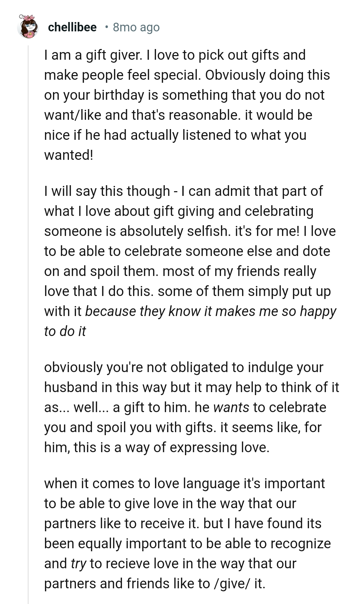Click the italic word 'try'
This screenshot has height=604, width=360.
(79, 564)
